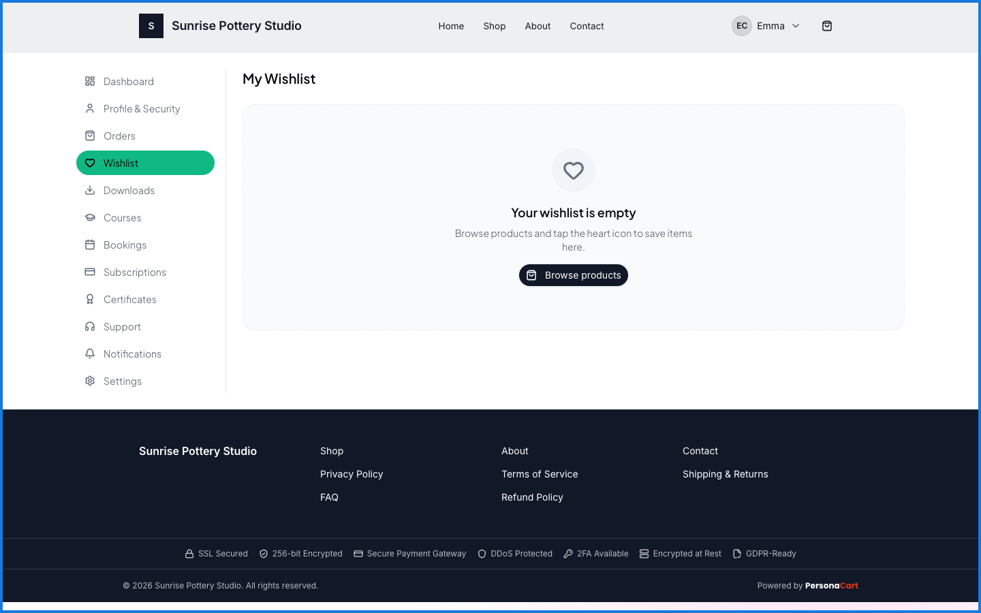The height and width of the screenshot is (613, 981).
Task: Open footer About link
Action: click(515, 451)
